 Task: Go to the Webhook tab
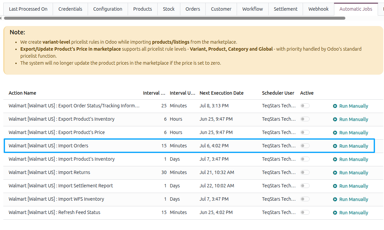[318, 9]
